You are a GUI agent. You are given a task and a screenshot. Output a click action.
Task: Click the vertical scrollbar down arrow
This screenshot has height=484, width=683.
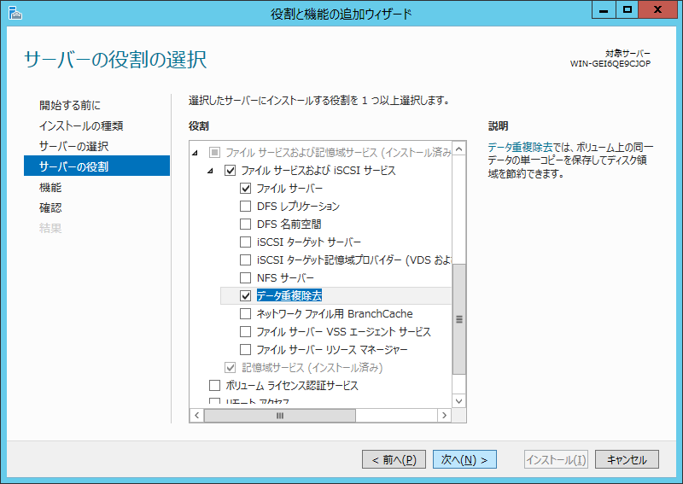[x=458, y=400]
